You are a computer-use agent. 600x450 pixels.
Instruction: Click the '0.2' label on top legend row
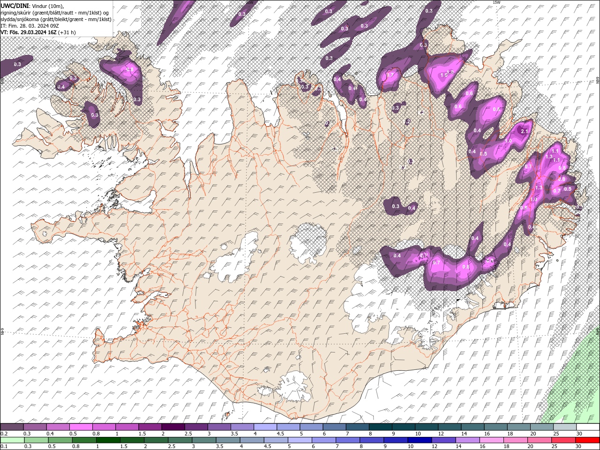coord(4,434)
